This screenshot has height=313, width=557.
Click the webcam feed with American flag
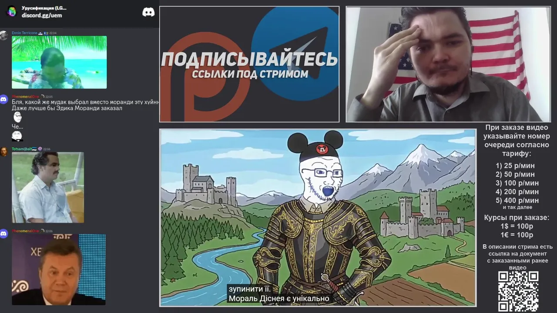(448, 64)
